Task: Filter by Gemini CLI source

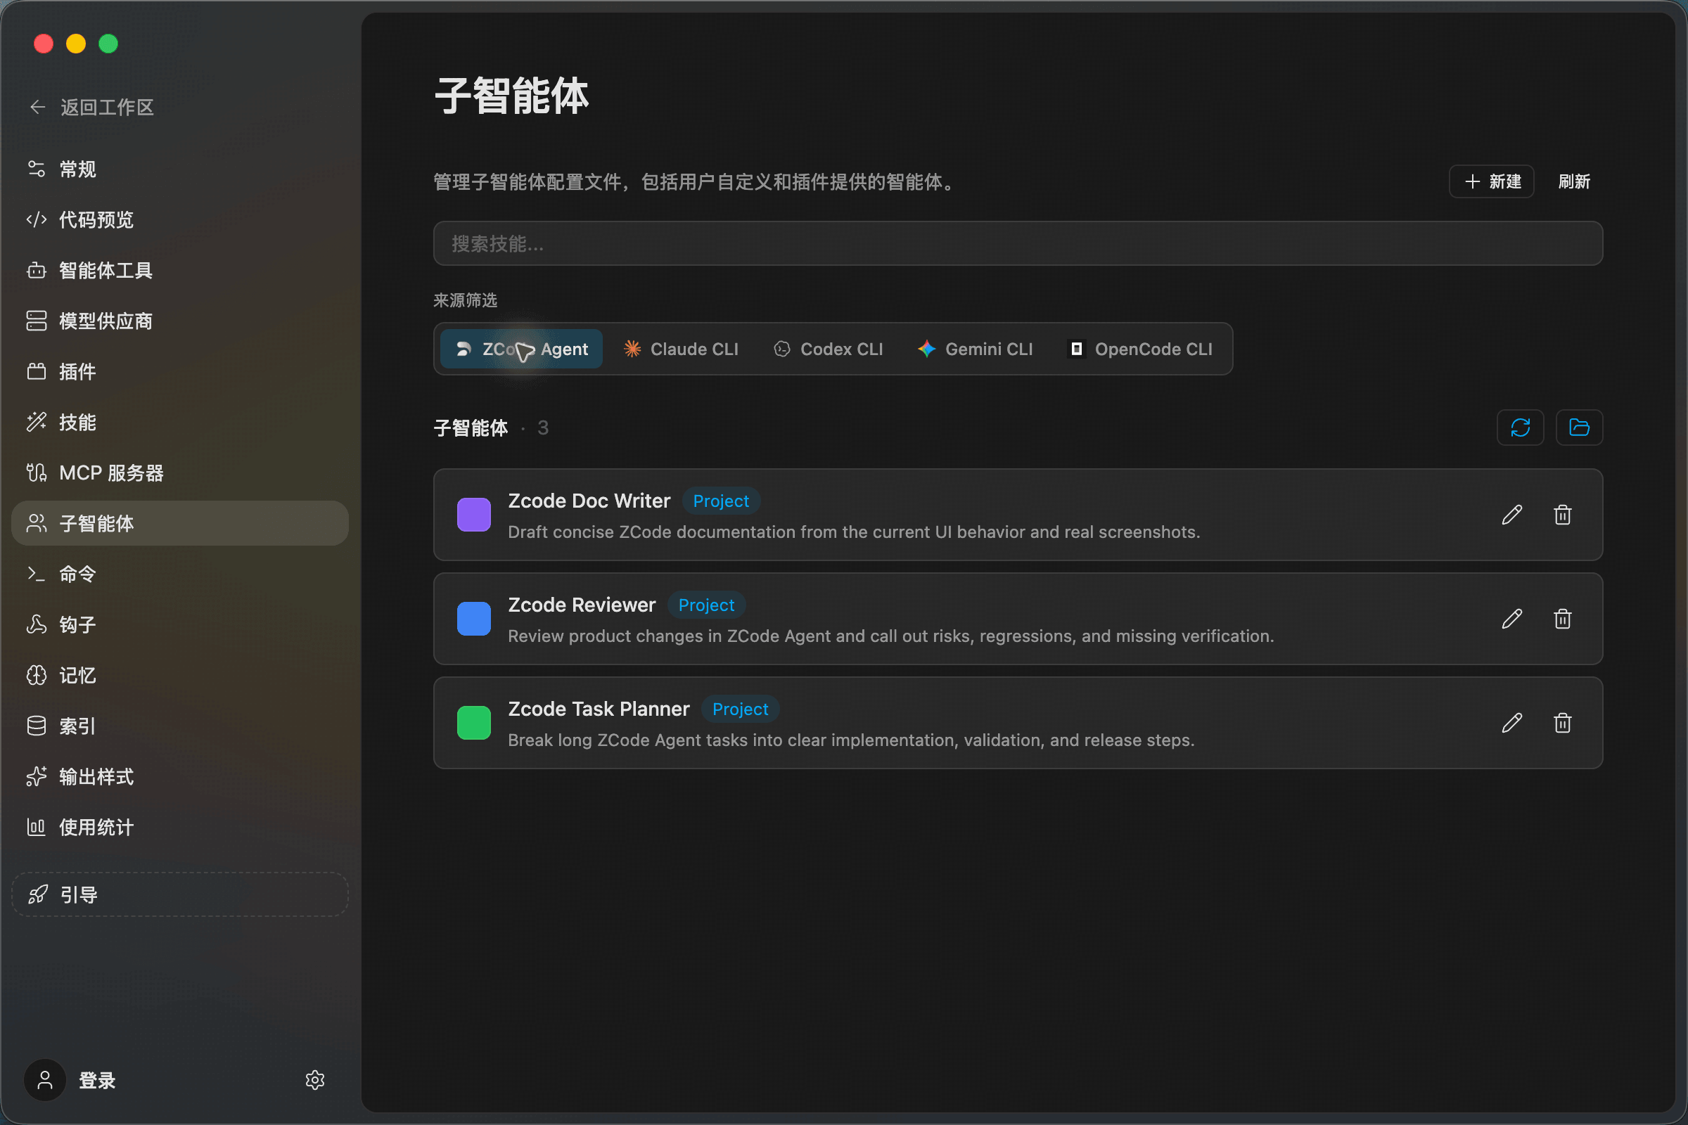Action: pyautogui.click(x=976, y=349)
